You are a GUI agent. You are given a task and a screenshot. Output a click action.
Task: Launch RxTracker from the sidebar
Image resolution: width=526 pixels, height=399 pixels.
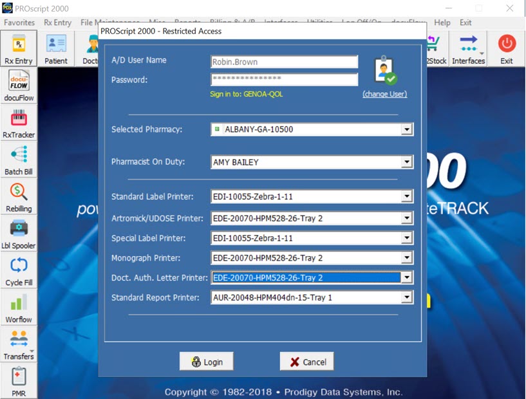pos(19,123)
